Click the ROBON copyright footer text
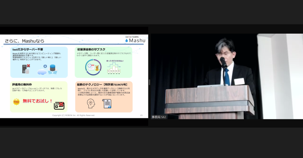Screen dimensions: 303x158 (73, 115)
